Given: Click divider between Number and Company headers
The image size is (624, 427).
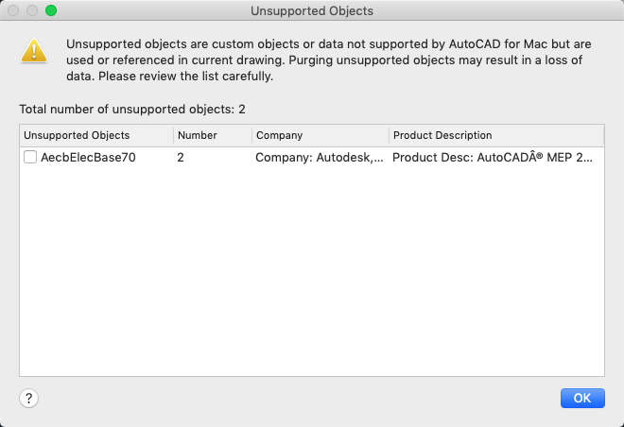Looking at the screenshot, I should pyautogui.click(x=252, y=135).
